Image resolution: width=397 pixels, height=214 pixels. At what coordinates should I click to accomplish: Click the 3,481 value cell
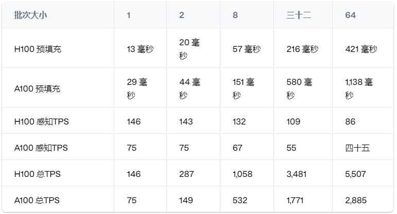pos(297,174)
